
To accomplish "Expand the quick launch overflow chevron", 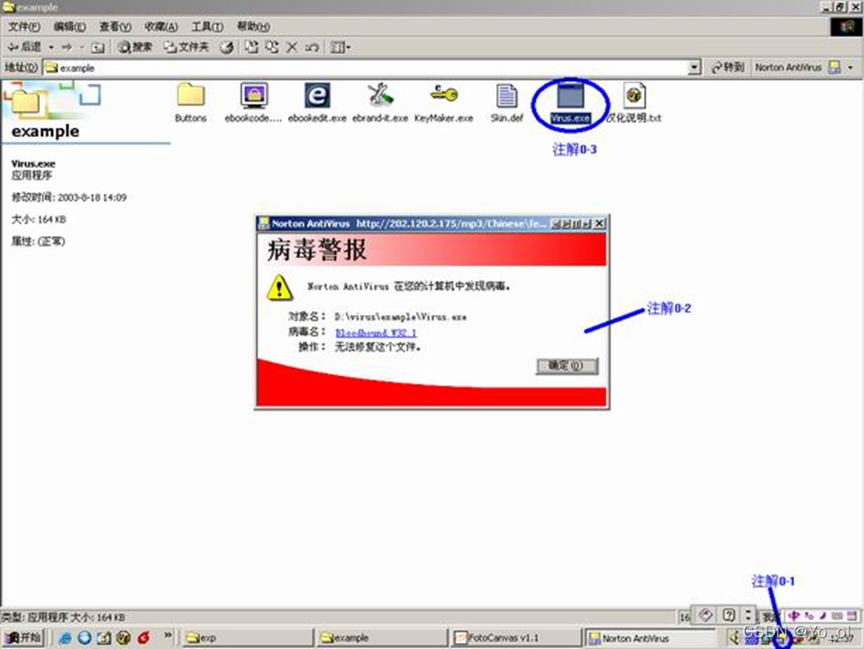I will 168,635.
